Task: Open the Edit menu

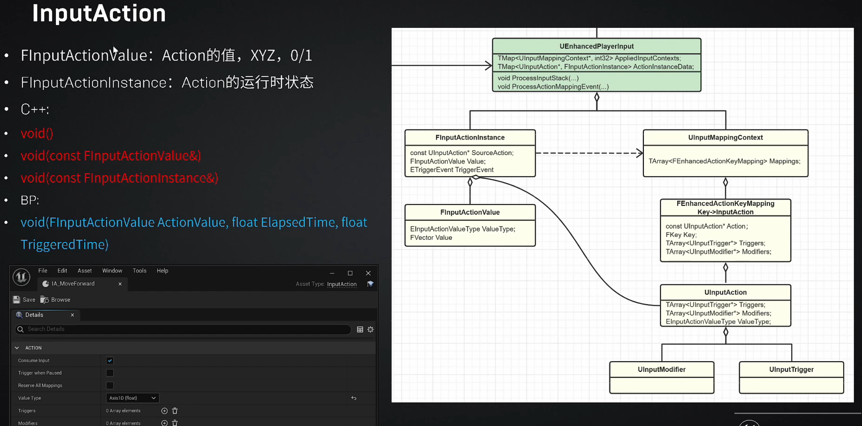Action: pos(62,271)
